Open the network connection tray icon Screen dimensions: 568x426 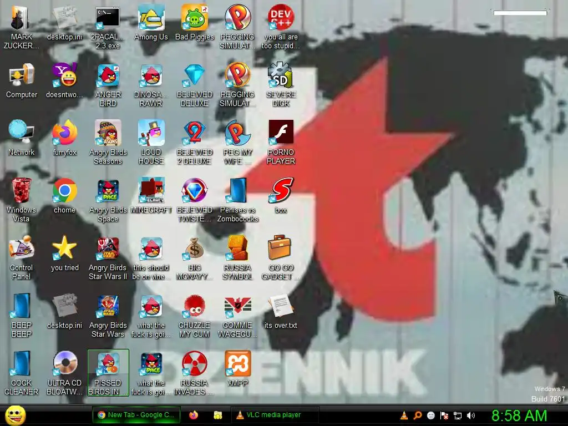[x=458, y=415]
